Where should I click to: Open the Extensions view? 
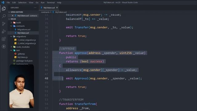pos(4,39)
